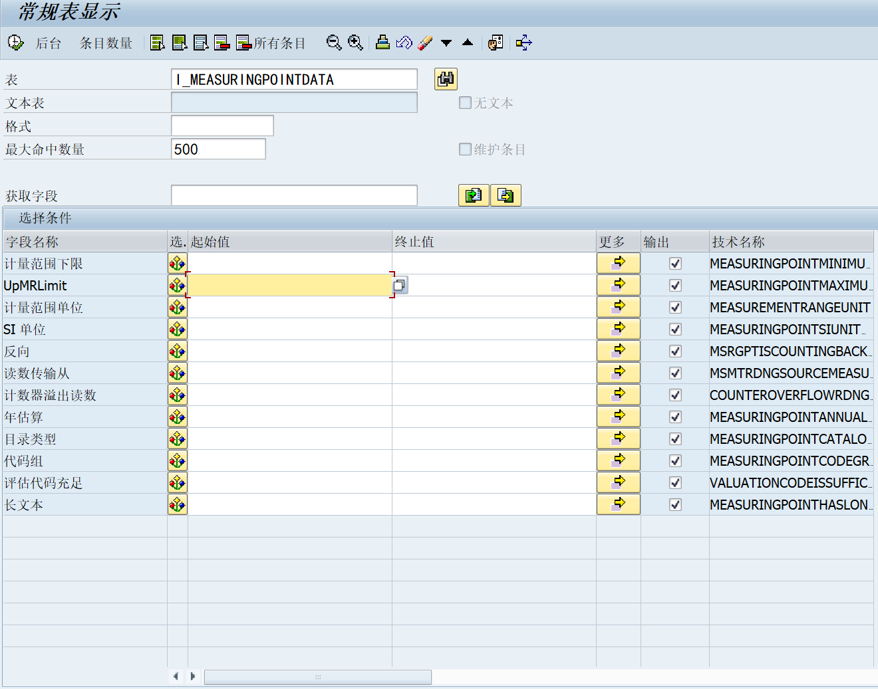Click the horizontal scrollbar left arrow
The image size is (878, 689).
[176, 676]
